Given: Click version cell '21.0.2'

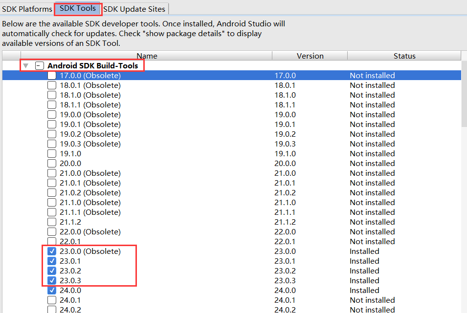Looking at the screenshot, I should coord(285,192).
